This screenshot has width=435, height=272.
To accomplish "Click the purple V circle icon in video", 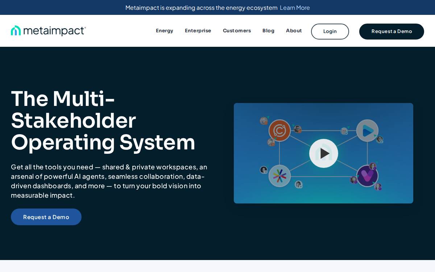I will point(367,176).
